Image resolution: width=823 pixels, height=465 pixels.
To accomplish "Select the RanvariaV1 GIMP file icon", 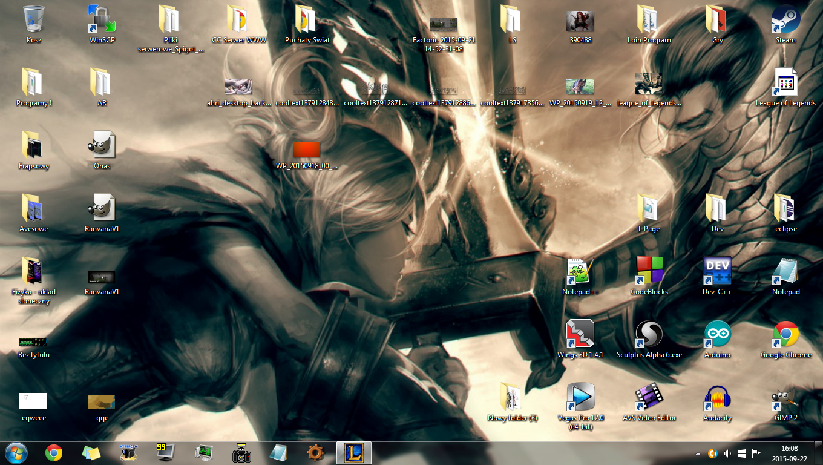I will click(102, 208).
